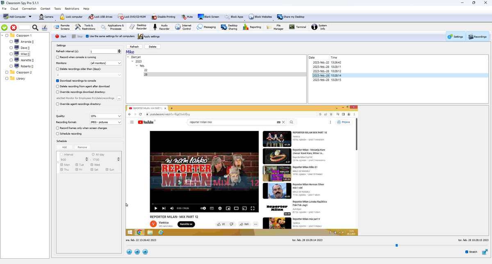Open the Remote Screens tool
The image size is (492, 264).
[62, 27]
